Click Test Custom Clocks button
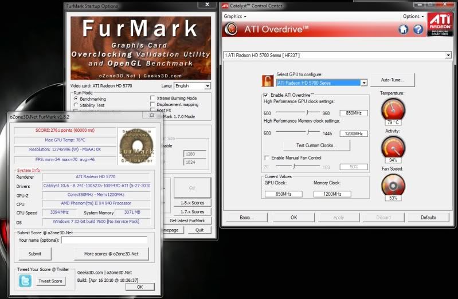Screen dimensions: 458x299 tap(316, 145)
